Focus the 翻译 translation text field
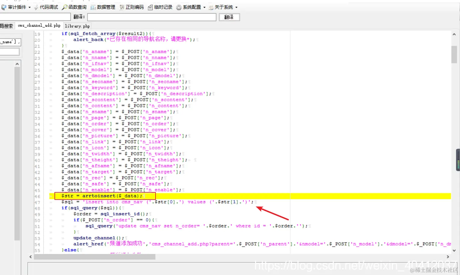Image resolution: width=460 pixels, height=275 pixels. 152,17
